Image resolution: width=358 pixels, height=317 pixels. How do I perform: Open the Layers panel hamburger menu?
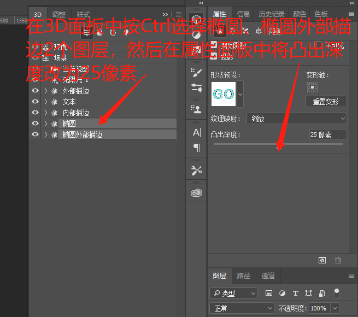351,275
